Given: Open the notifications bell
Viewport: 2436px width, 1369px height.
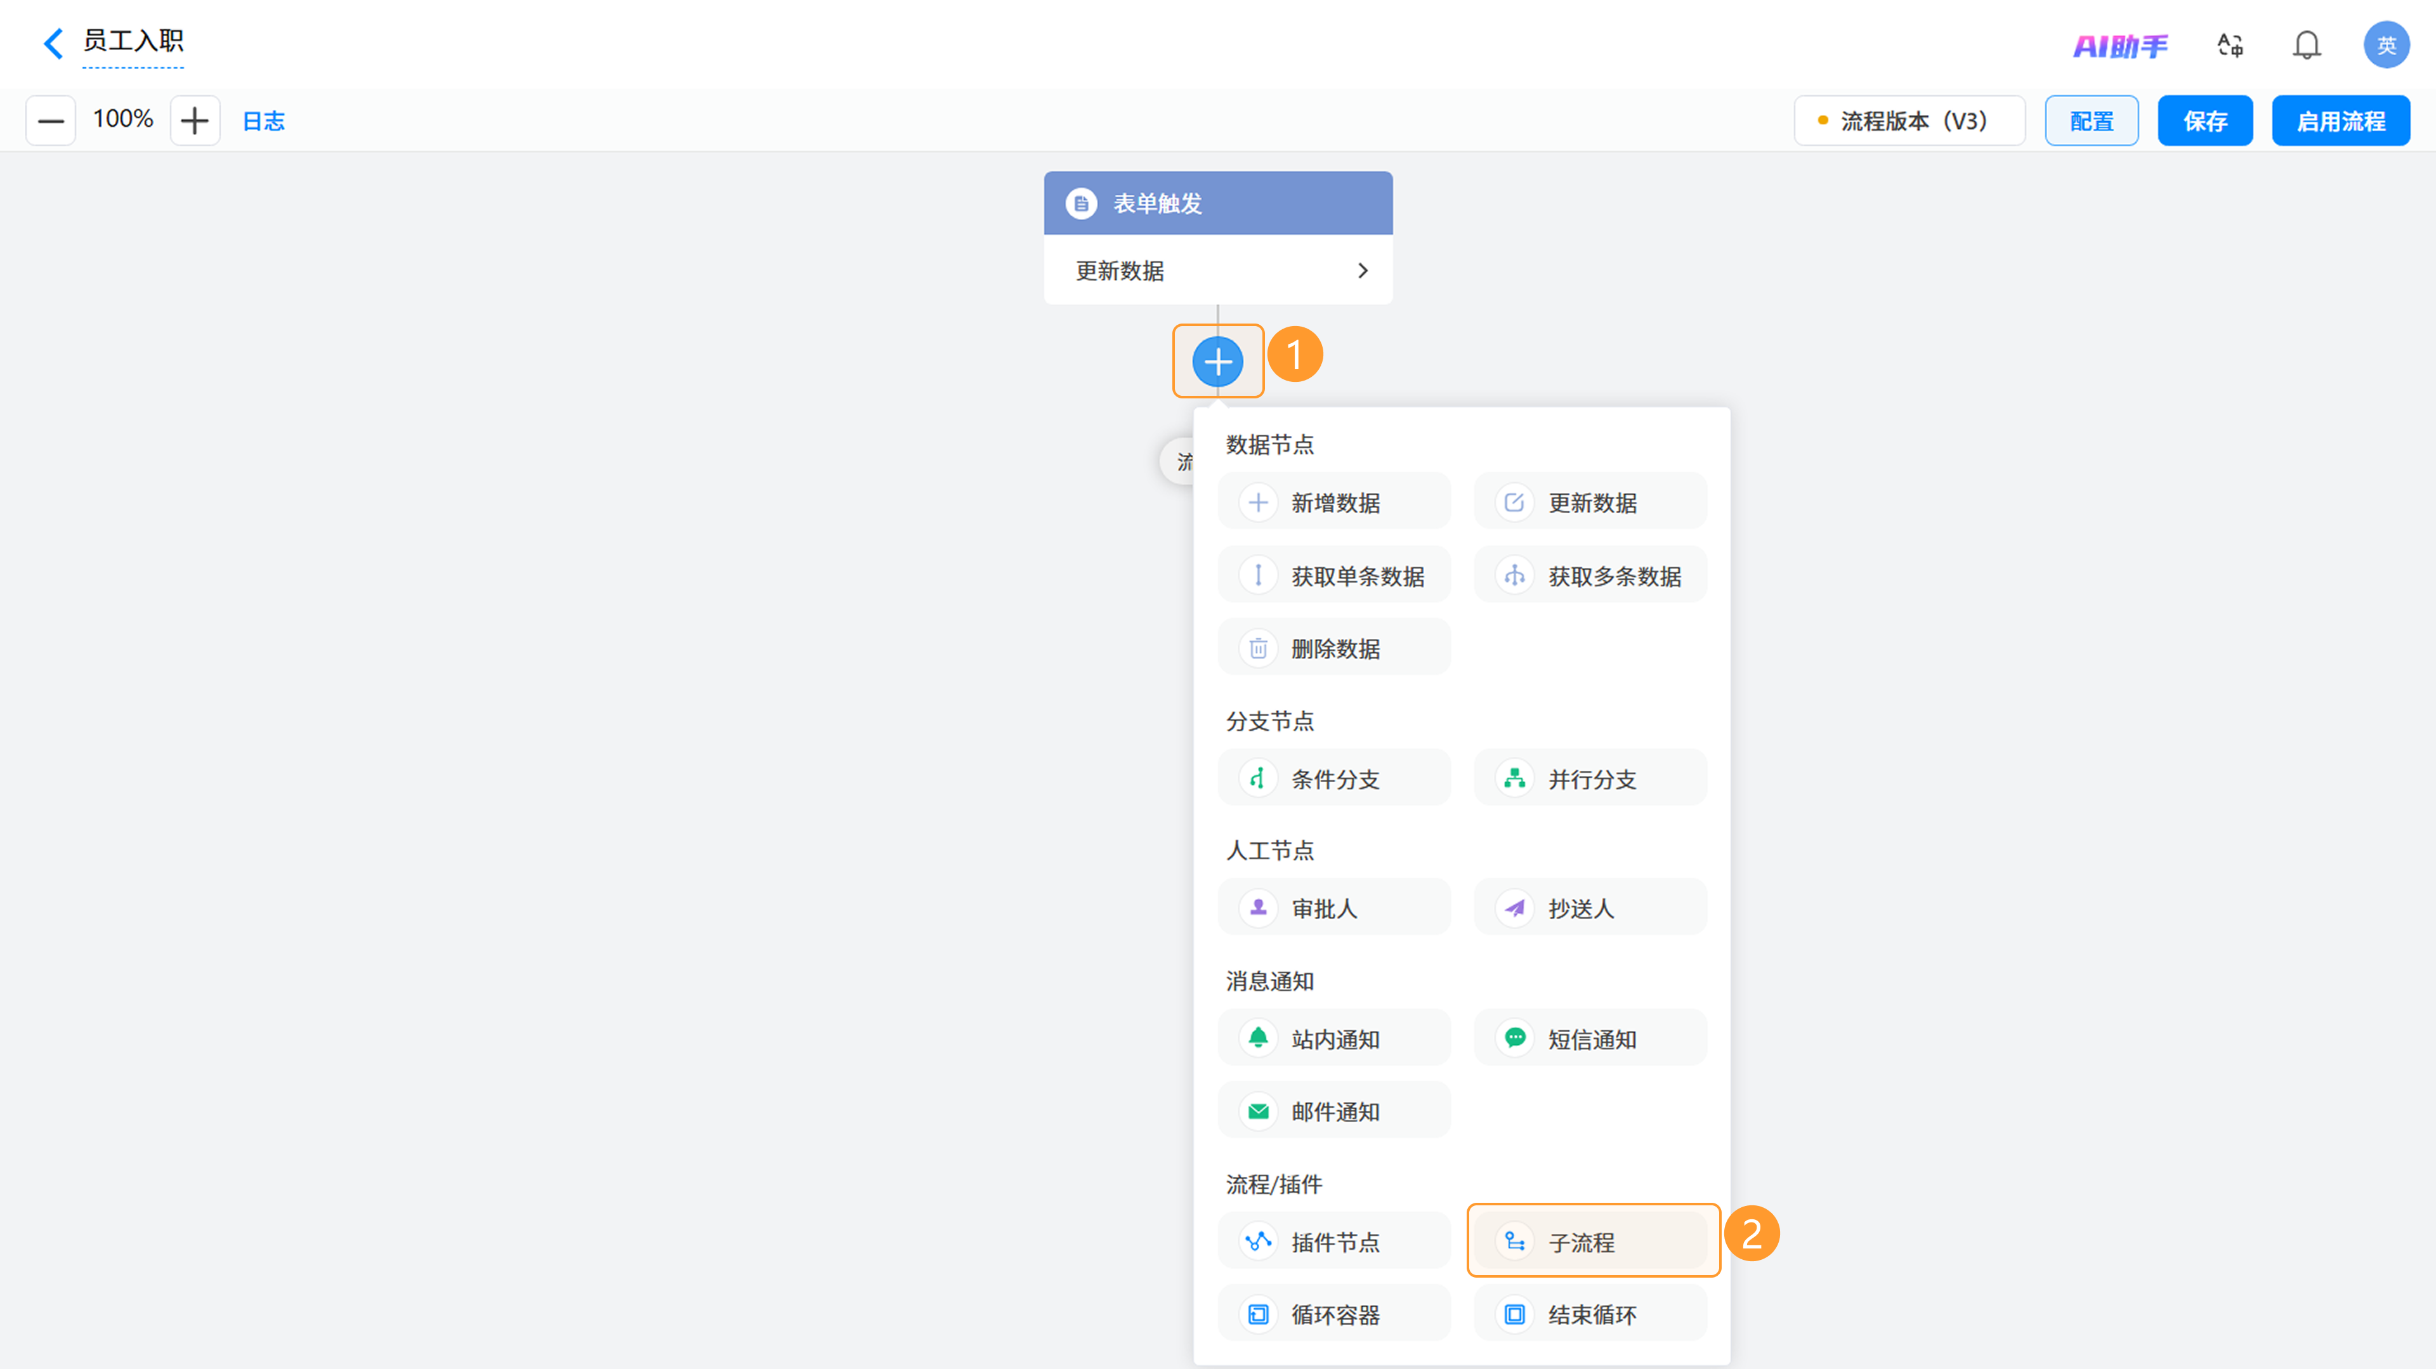Looking at the screenshot, I should coord(2307,46).
